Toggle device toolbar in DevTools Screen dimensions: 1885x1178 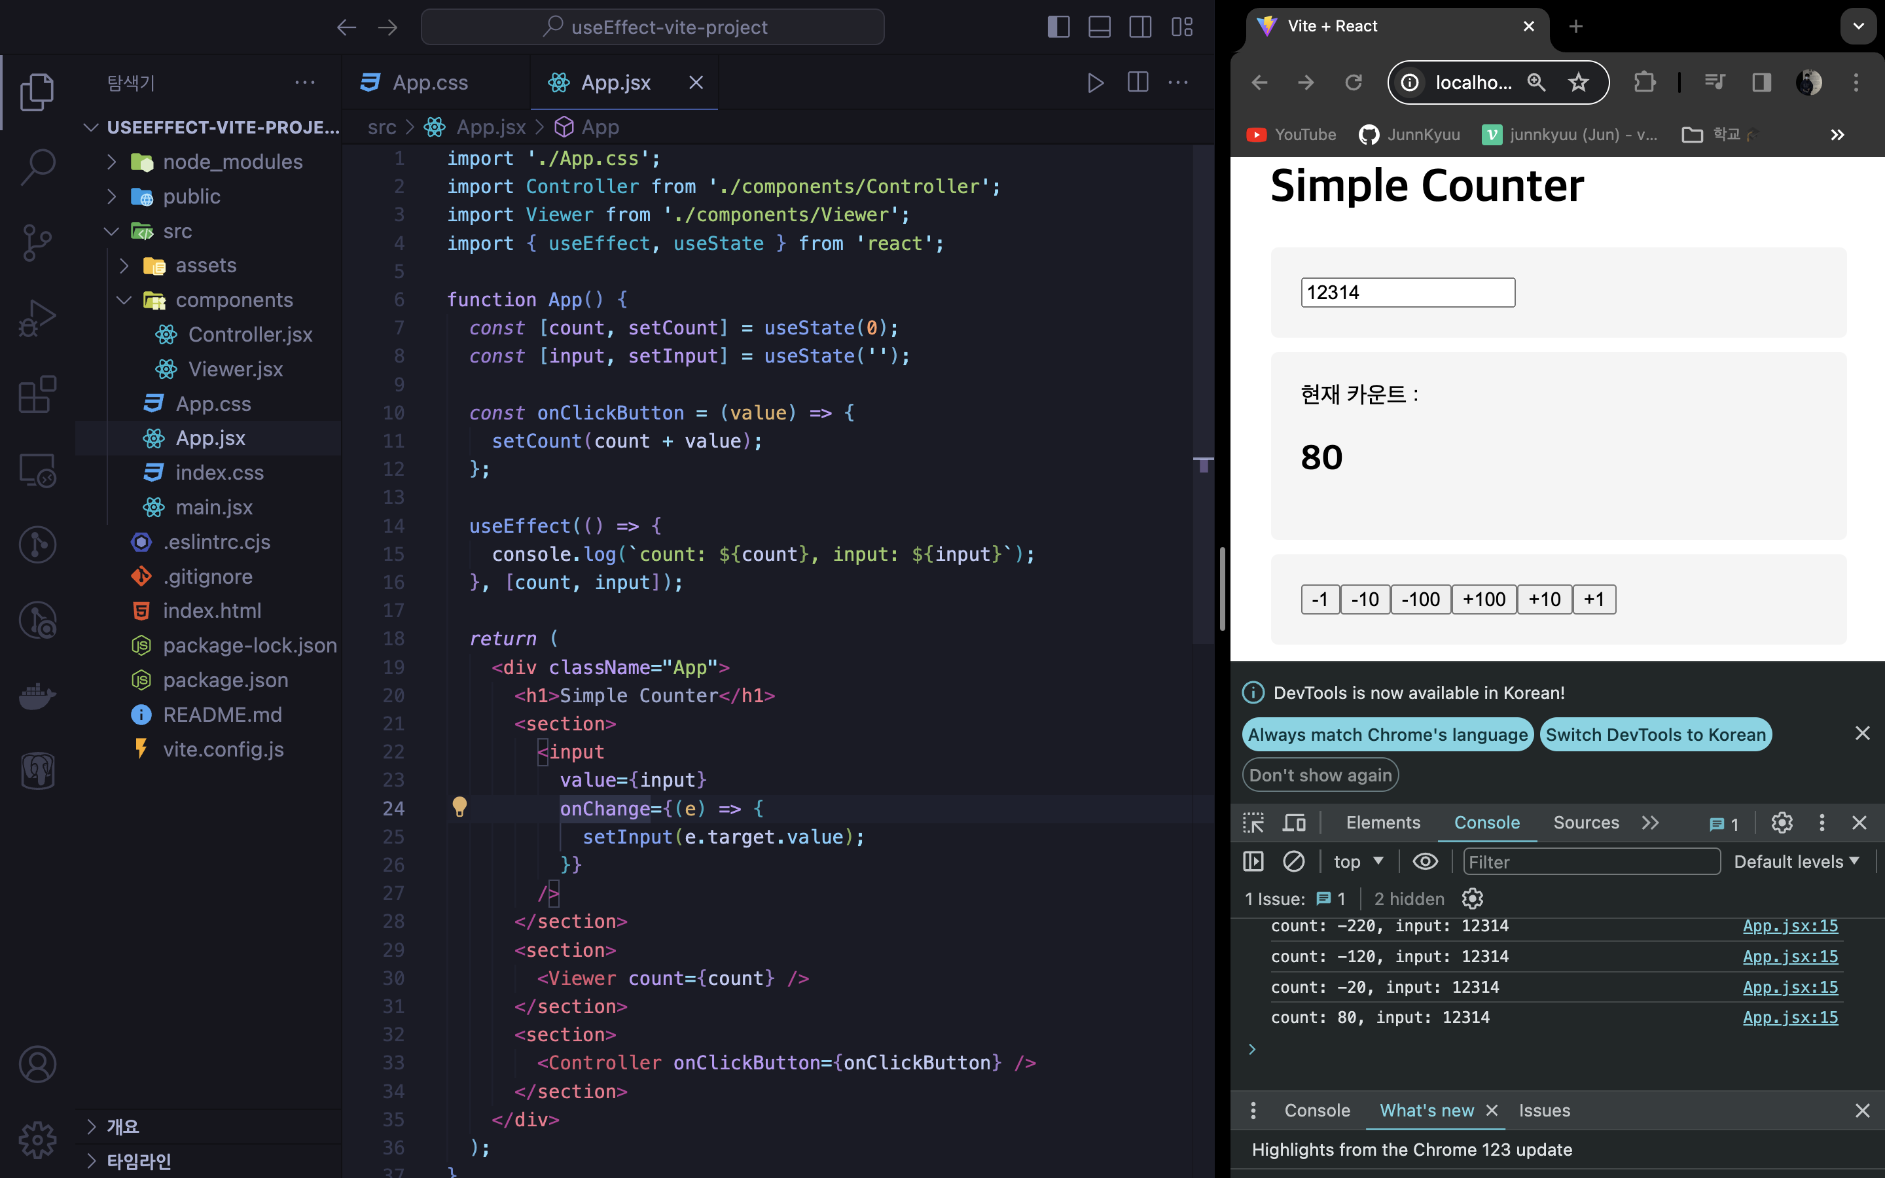point(1295,822)
